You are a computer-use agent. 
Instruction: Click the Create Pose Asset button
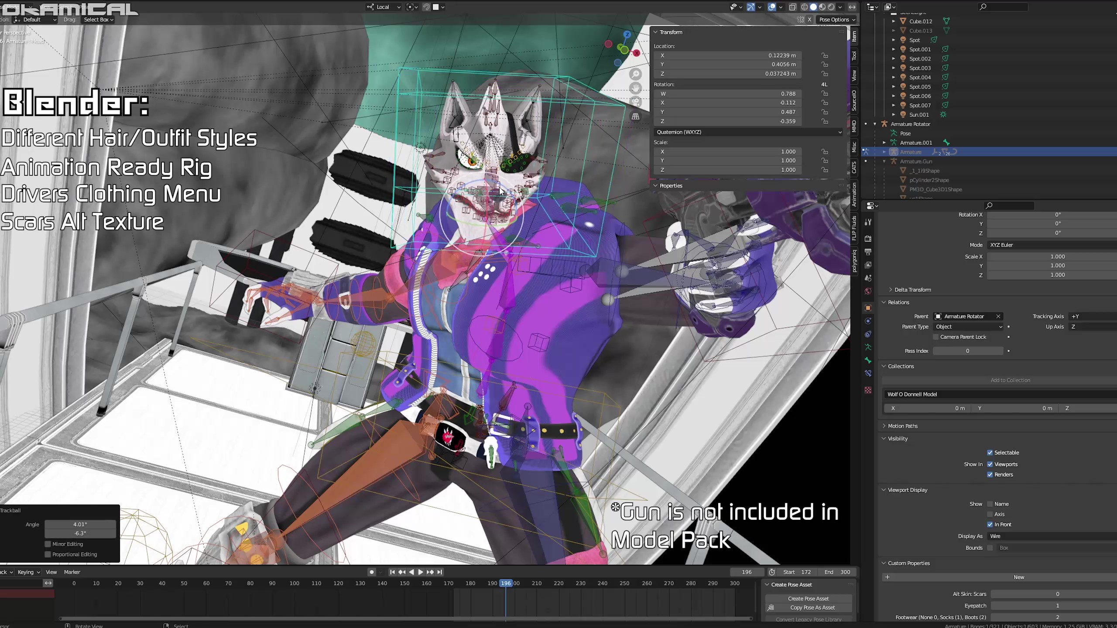click(808, 598)
